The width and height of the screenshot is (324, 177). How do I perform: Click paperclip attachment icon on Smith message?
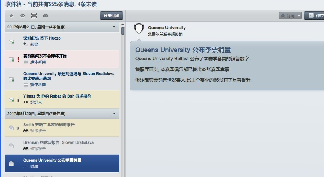click(18, 128)
